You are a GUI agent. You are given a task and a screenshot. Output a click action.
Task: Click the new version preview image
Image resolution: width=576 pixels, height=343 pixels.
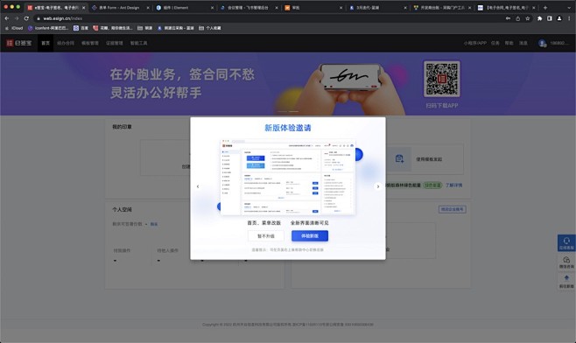click(288, 177)
